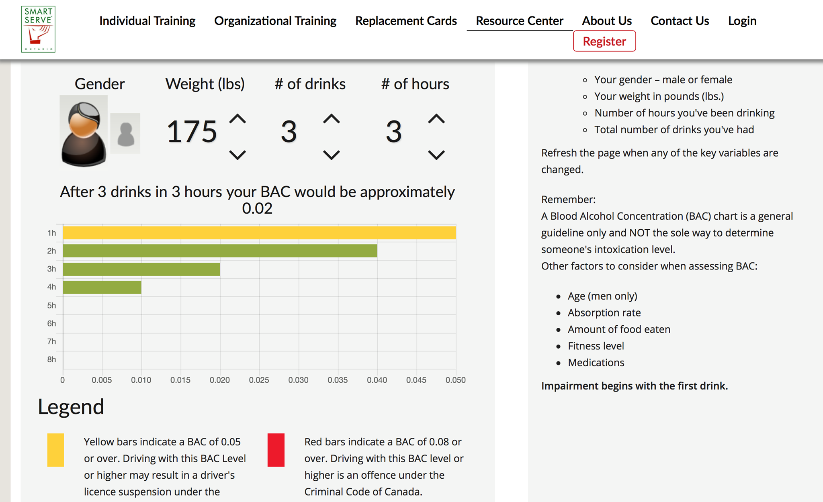Open the About Us page

click(607, 20)
